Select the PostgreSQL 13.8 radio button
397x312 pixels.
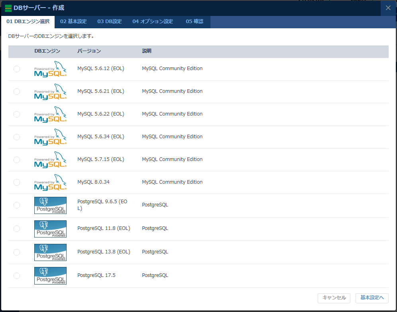coord(17,252)
